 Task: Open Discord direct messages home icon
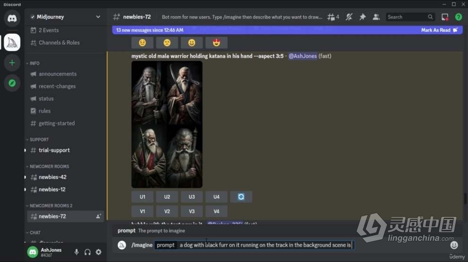click(x=12, y=18)
